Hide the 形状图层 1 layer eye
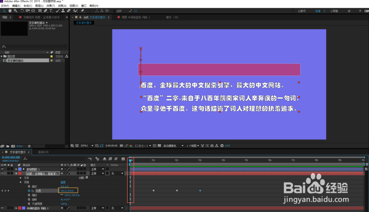This screenshot has width=369, height=212. click(2, 169)
